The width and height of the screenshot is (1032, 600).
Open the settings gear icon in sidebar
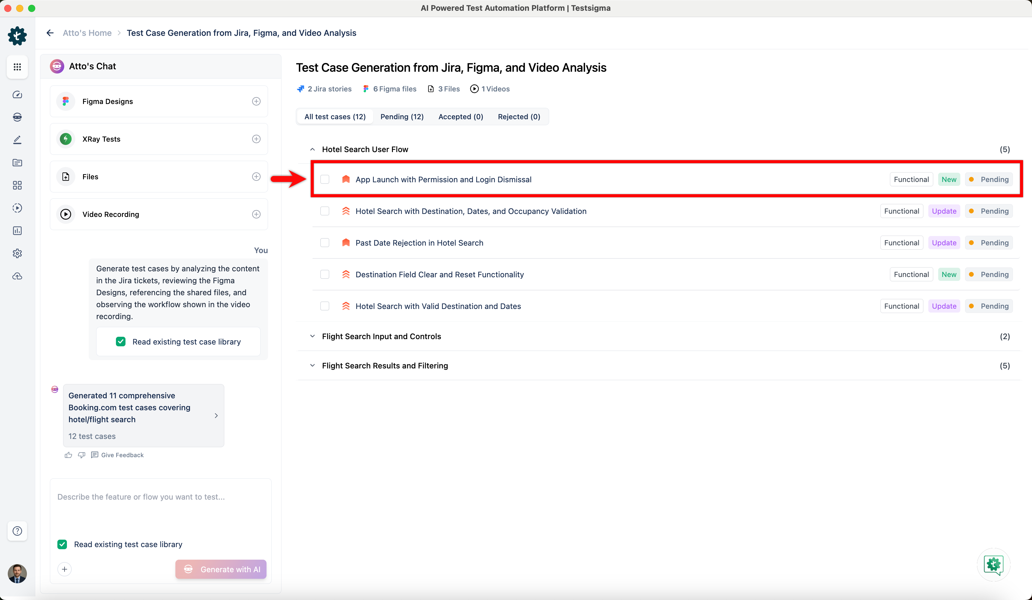point(17,253)
